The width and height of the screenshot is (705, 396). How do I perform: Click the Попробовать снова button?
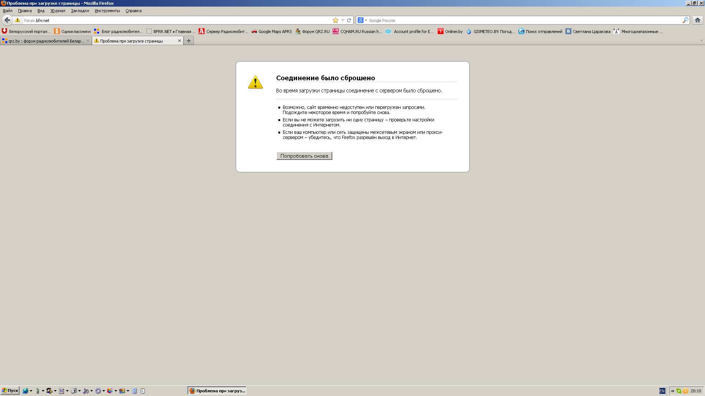coord(304,156)
